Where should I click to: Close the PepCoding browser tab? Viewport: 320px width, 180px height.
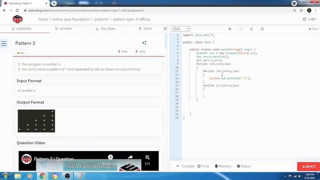pyautogui.click(x=46, y=3)
